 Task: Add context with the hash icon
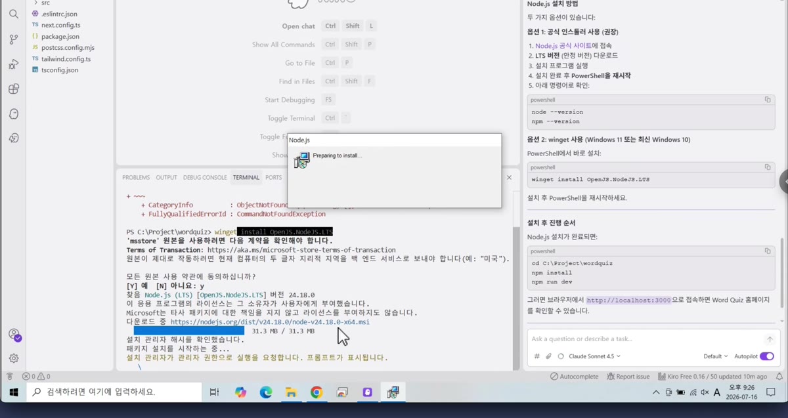pos(536,356)
